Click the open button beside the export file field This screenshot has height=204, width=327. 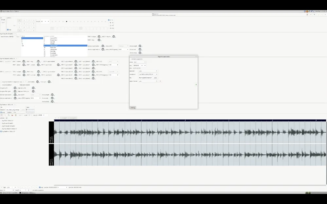click(155, 78)
